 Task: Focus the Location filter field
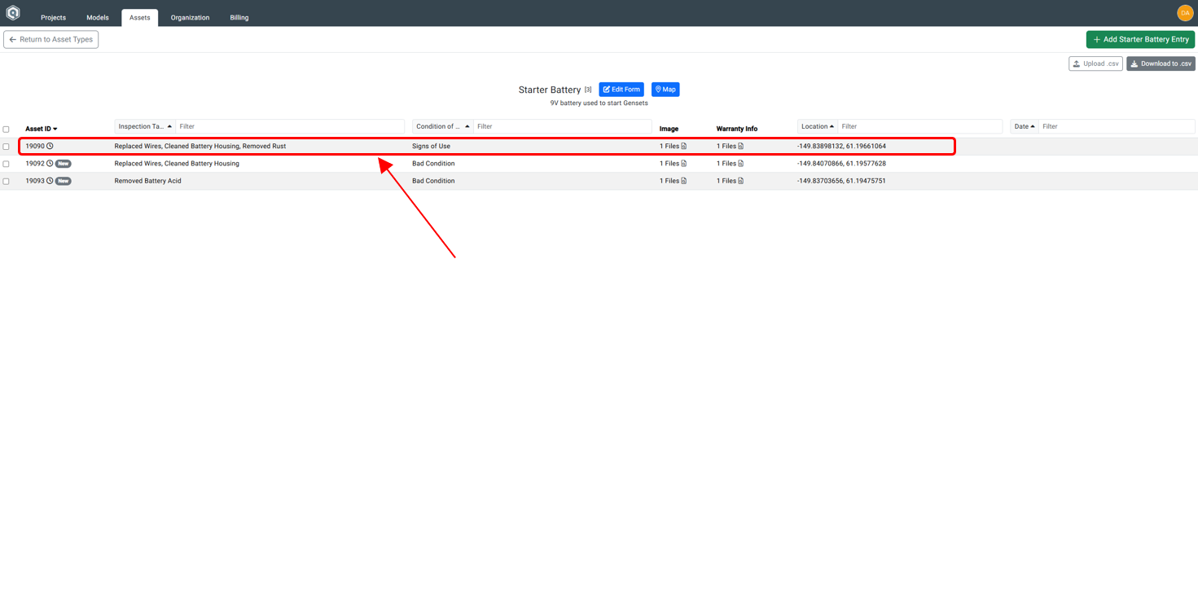pos(920,126)
